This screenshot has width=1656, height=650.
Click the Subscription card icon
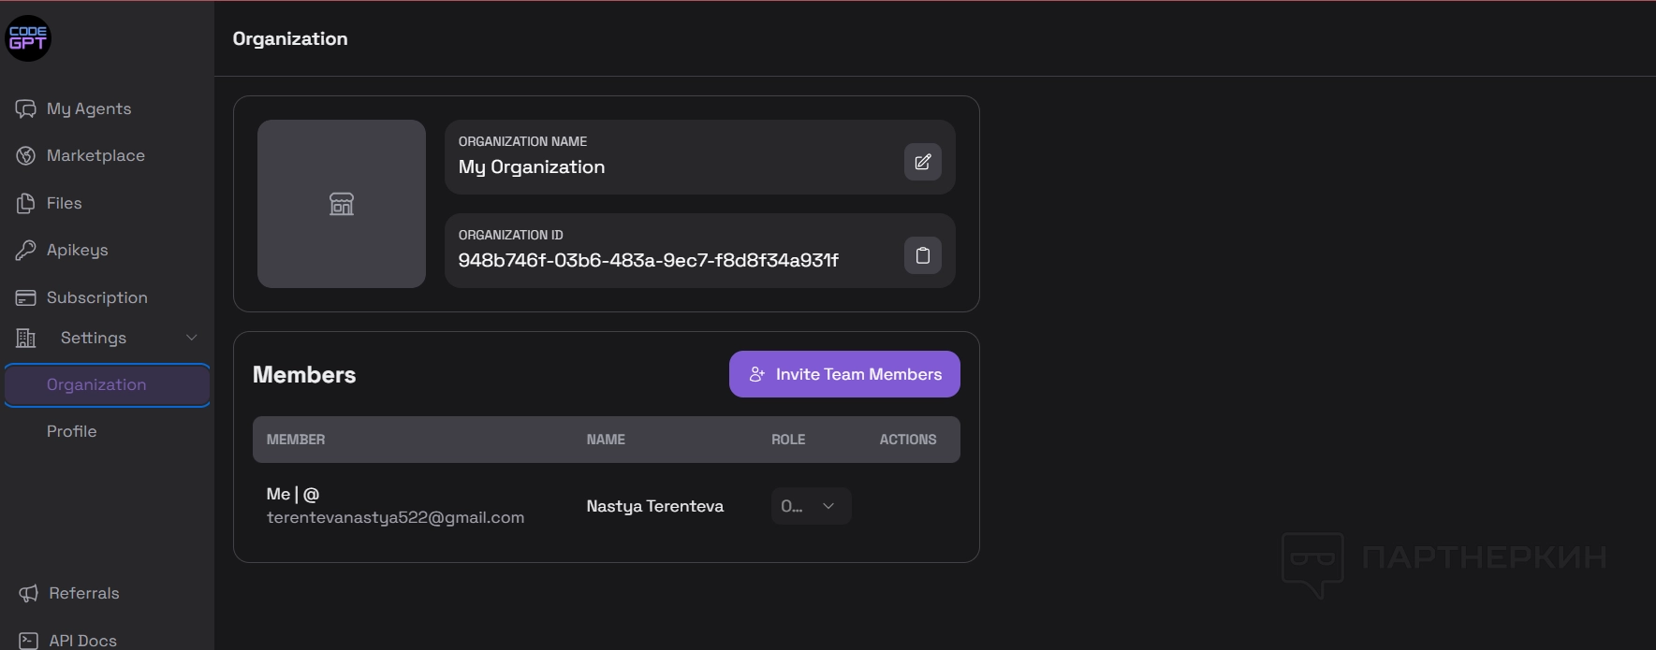tap(26, 297)
